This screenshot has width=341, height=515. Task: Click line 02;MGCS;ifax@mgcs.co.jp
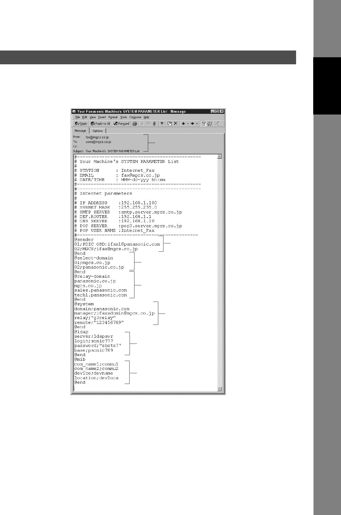pyautogui.click(x=106, y=249)
